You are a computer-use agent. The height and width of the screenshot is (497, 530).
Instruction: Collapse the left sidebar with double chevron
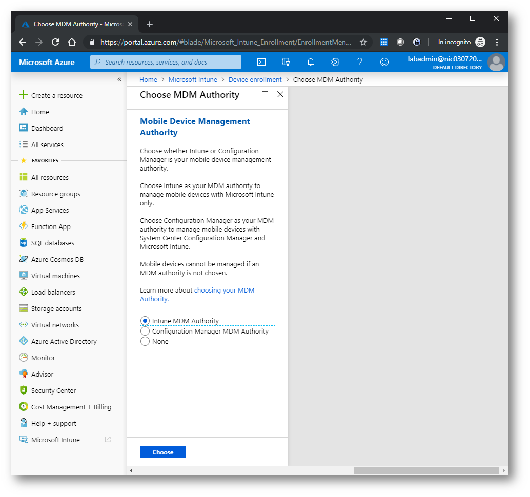pyautogui.click(x=119, y=79)
